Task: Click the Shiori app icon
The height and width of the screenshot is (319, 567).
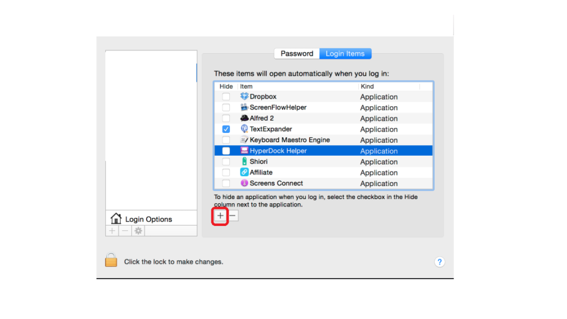Action: [244, 162]
